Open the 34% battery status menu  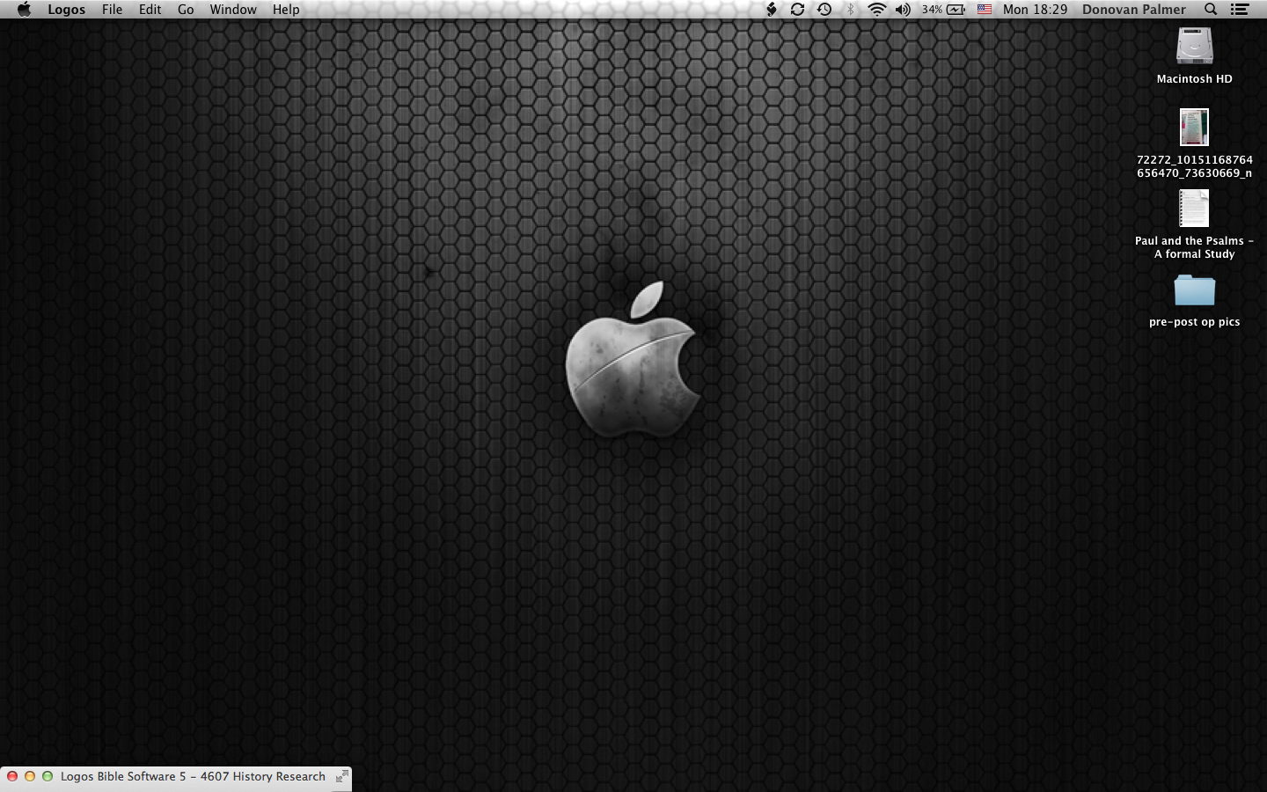pos(943,10)
